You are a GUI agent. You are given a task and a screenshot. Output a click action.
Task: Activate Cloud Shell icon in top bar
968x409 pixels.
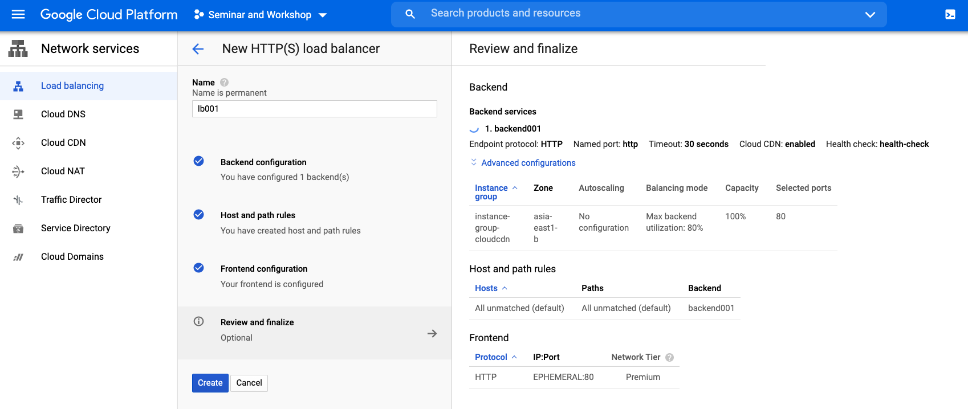point(950,15)
